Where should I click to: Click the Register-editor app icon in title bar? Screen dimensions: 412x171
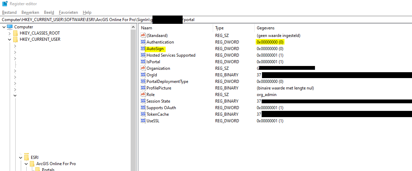5,4
